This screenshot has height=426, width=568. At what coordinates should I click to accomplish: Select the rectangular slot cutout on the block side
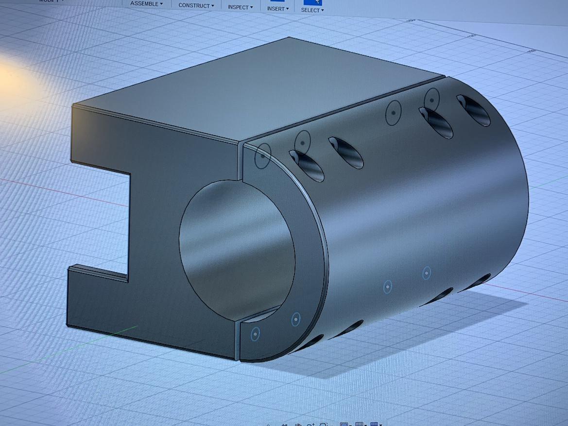100,221
